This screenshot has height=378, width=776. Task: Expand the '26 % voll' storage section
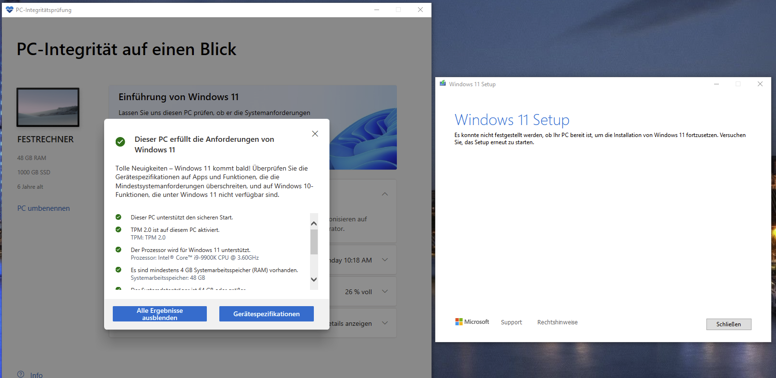point(385,291)
